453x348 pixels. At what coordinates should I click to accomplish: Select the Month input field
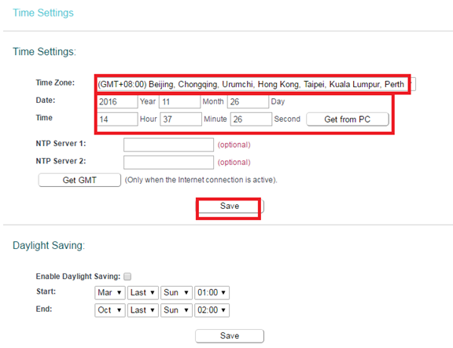point(179,101)
